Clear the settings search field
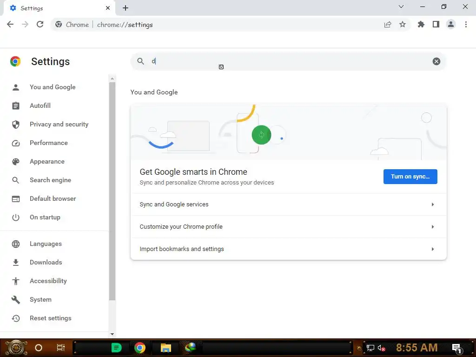The width and height of the screenshot is (476, 357). [x=436, y=61]
